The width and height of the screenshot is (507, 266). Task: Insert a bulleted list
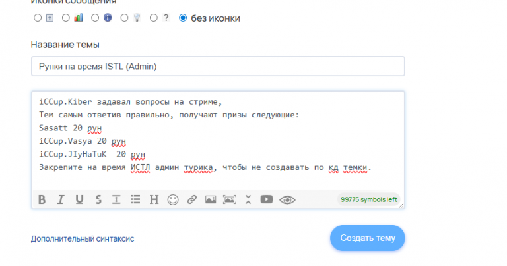pos(135,199)
